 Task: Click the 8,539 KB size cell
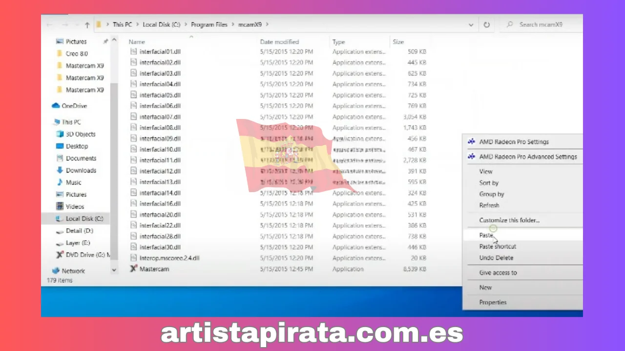tap(415, 269)
